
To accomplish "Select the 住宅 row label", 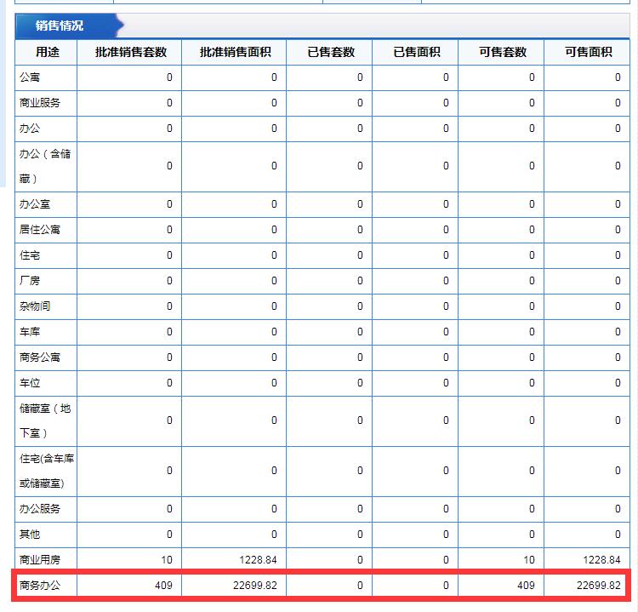I will point(30,255).
